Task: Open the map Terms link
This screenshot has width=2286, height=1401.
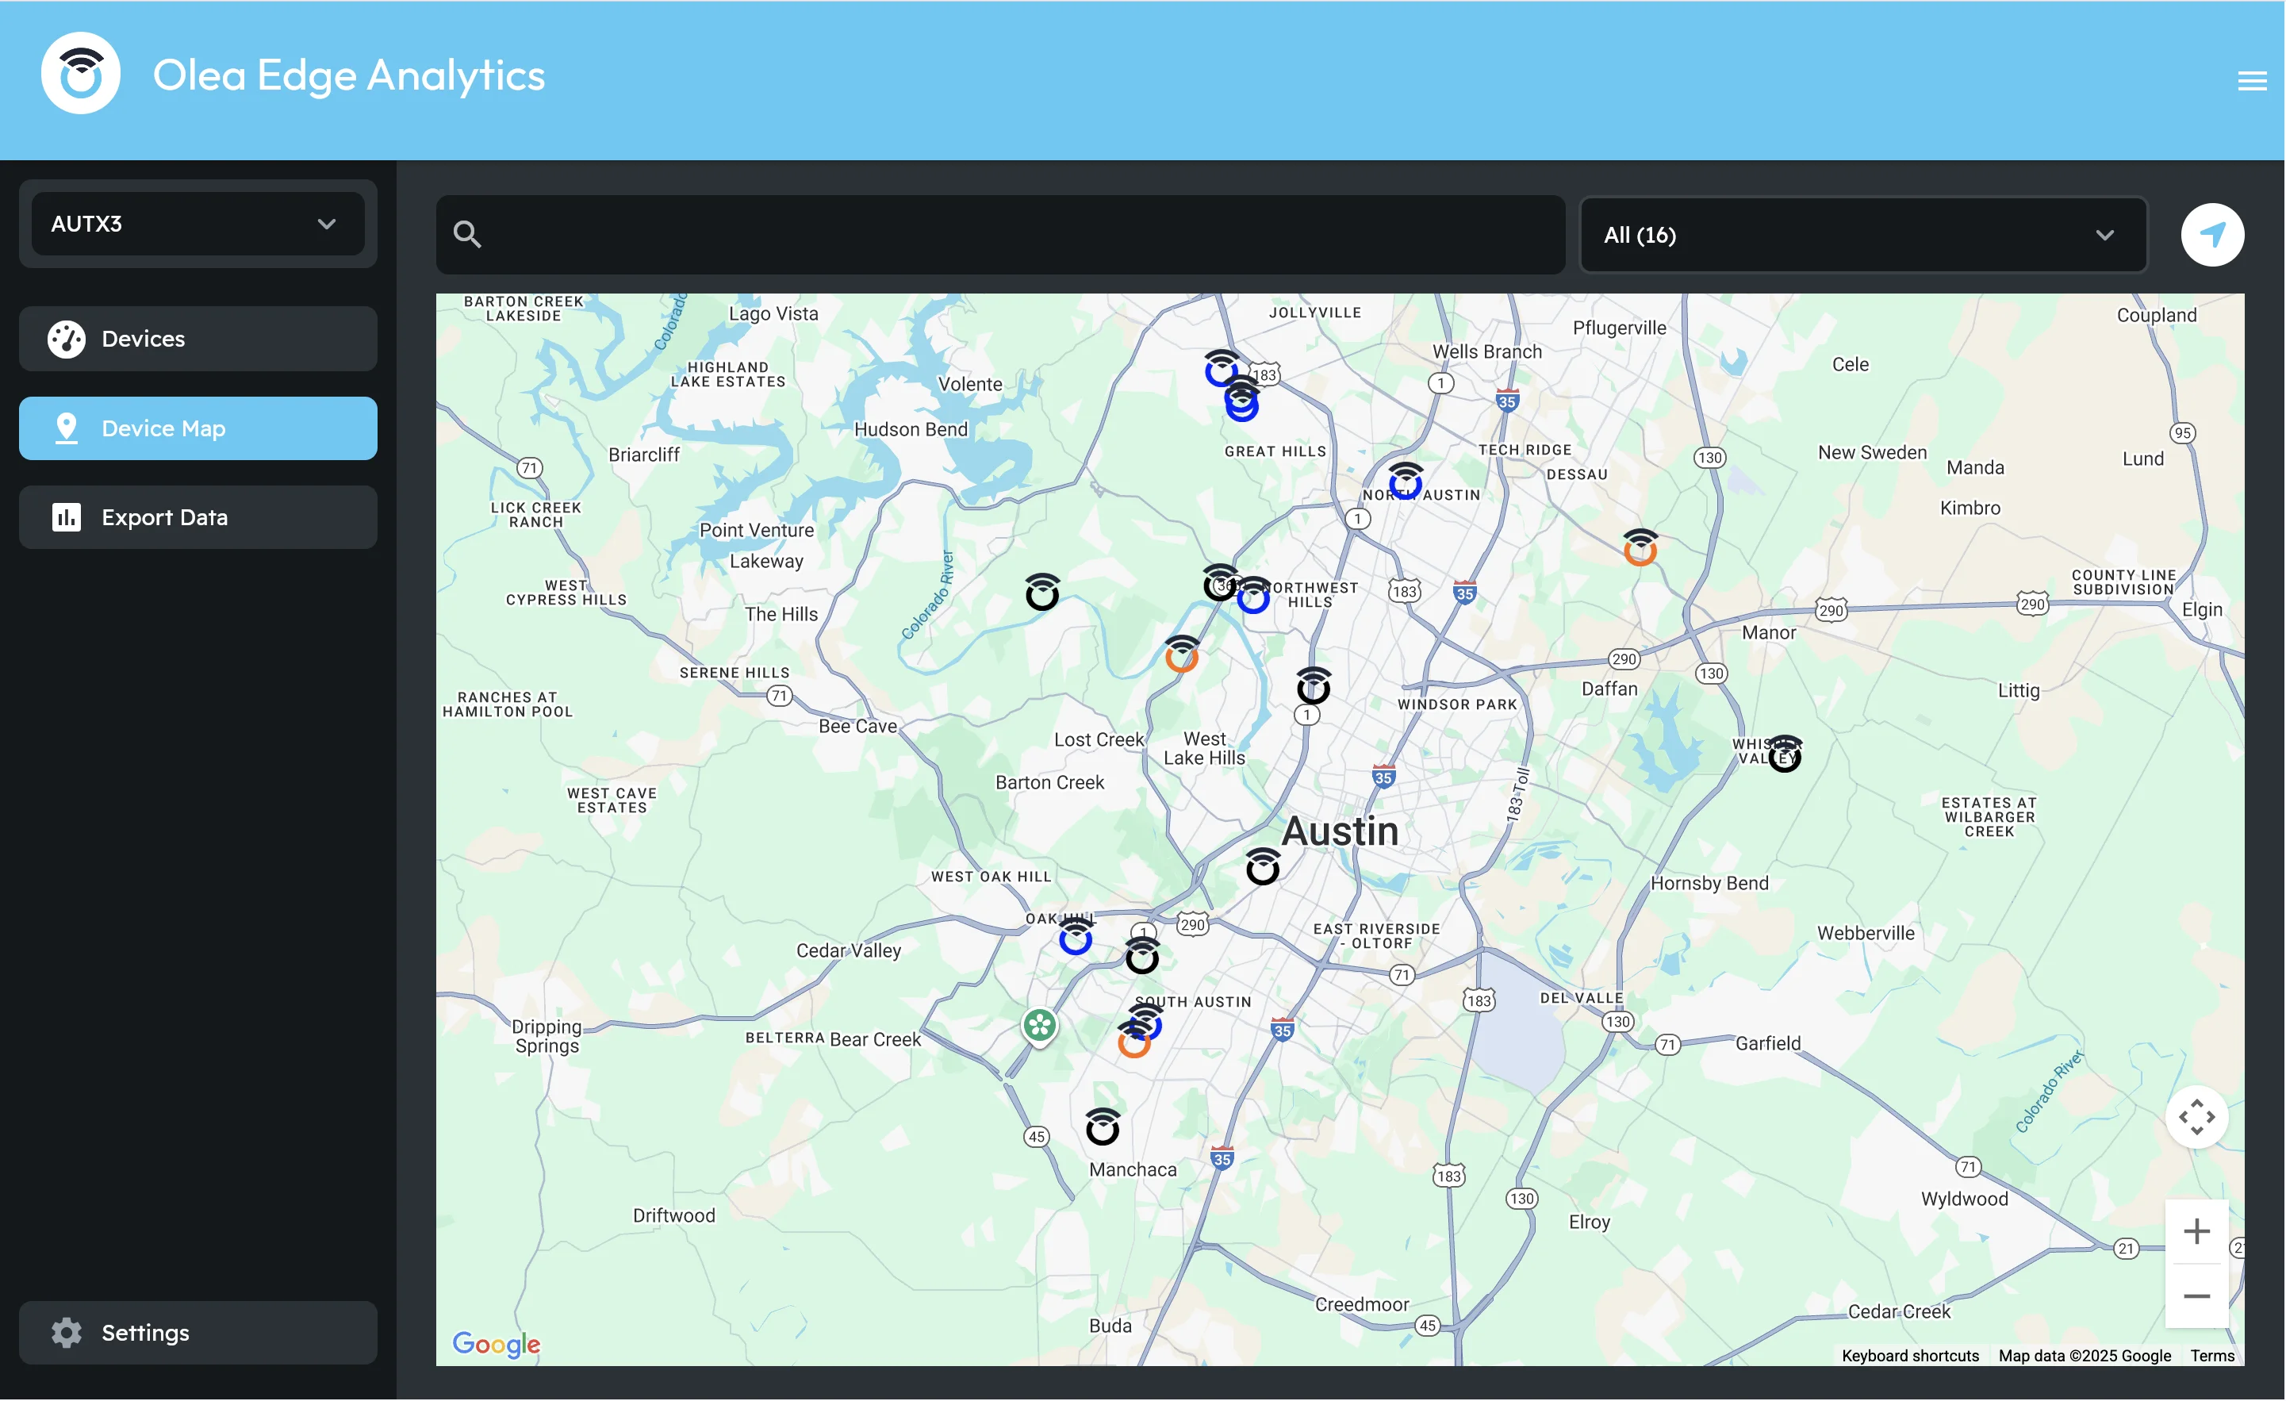Action: pyautogui.click(x=2213, y=1355)
